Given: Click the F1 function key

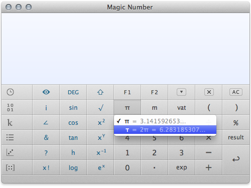Looking at the screenshot, I should (x=128, y=92).
